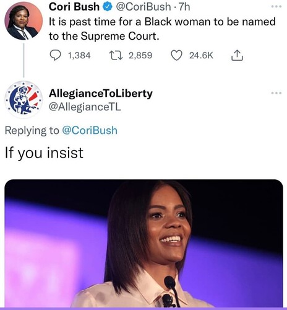287x310 pixels.
Task: Click the @CoriBush handle in header
Action: point(143,7)
